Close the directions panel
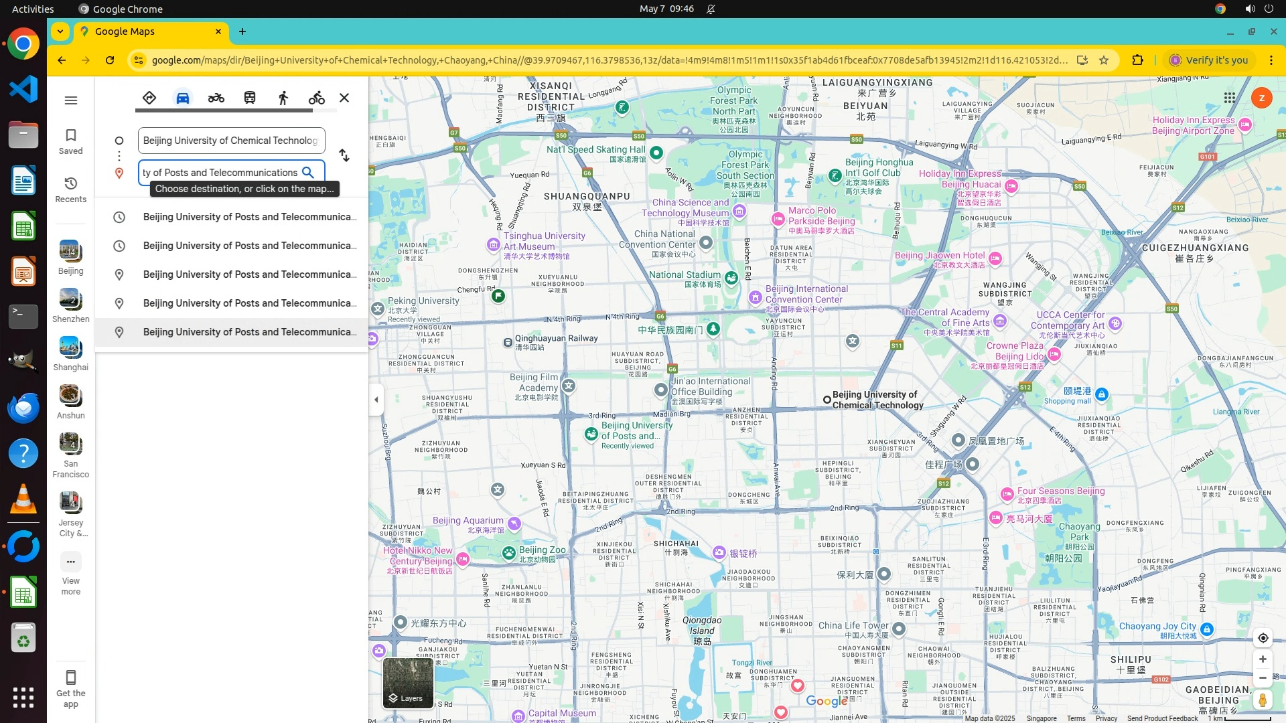 (x=344, y=98)
